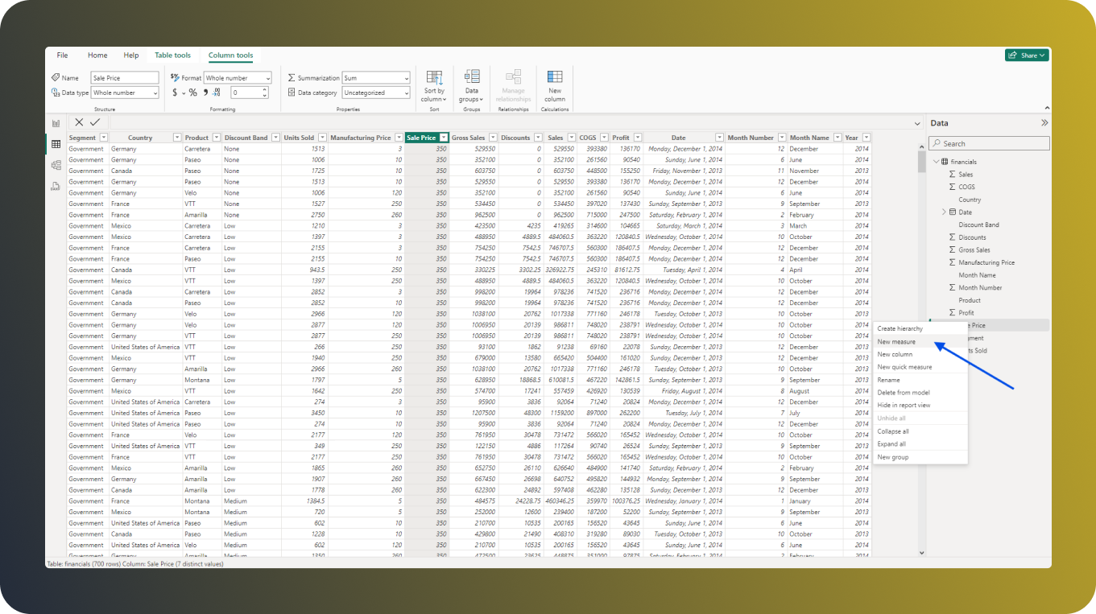Choose New measure from the context menu
Screen dimensions: 1096x614
[898, 341]
